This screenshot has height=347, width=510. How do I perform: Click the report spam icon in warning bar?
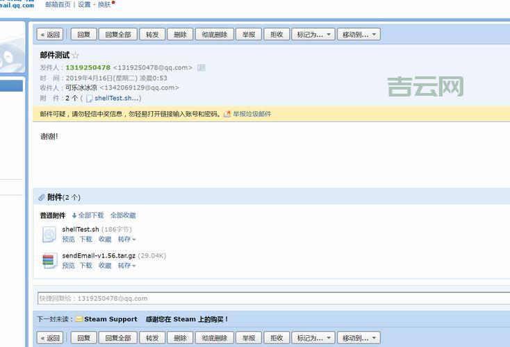(x=227, y=114)
